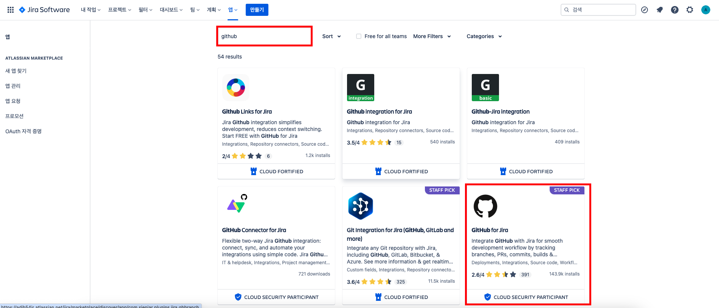
Task: Click the Jira Software logo
Action: pyautogui.click(x=44, y=10)
